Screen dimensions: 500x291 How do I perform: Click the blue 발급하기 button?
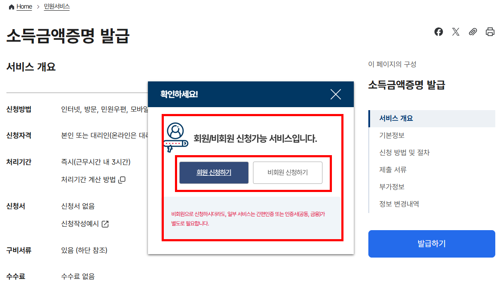coord(431,244)
